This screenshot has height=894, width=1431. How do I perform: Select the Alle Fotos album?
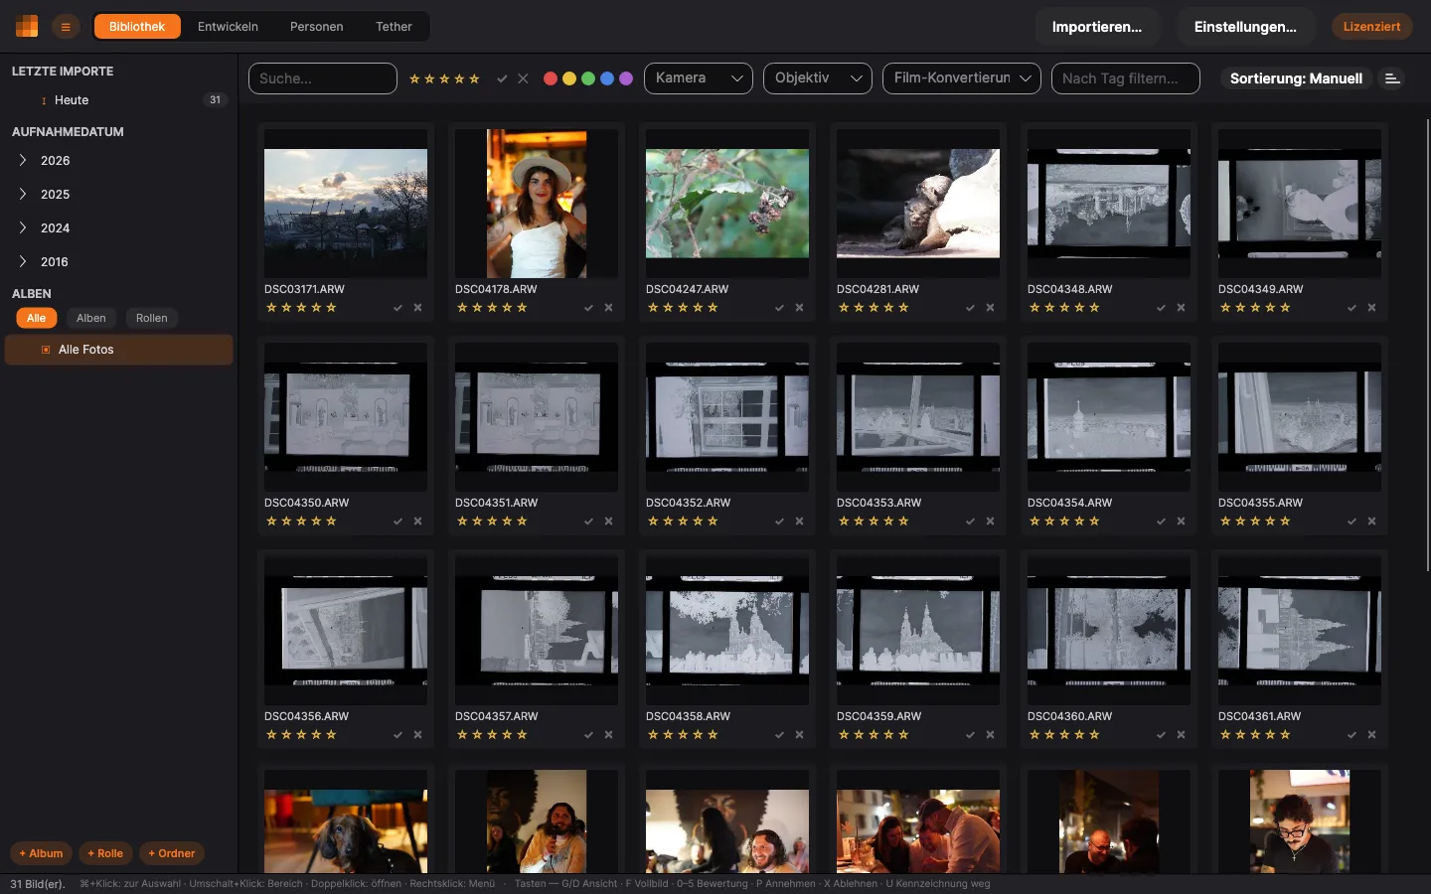tap(119, 350)
